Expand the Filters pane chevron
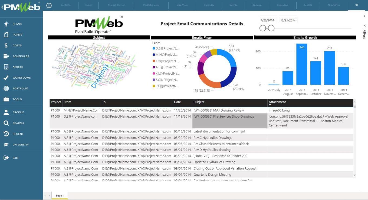The height and width of the screenshot is (200, 368). [364, 16]
